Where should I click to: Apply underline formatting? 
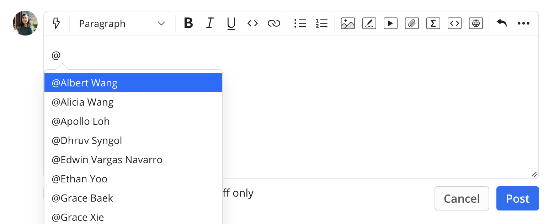click(x=231, y=23)
